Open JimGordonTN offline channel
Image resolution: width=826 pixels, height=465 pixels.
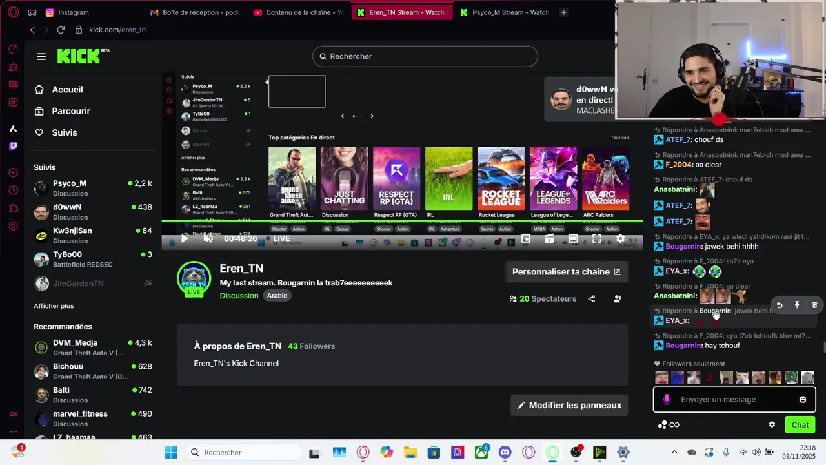(x=93, y=284)
